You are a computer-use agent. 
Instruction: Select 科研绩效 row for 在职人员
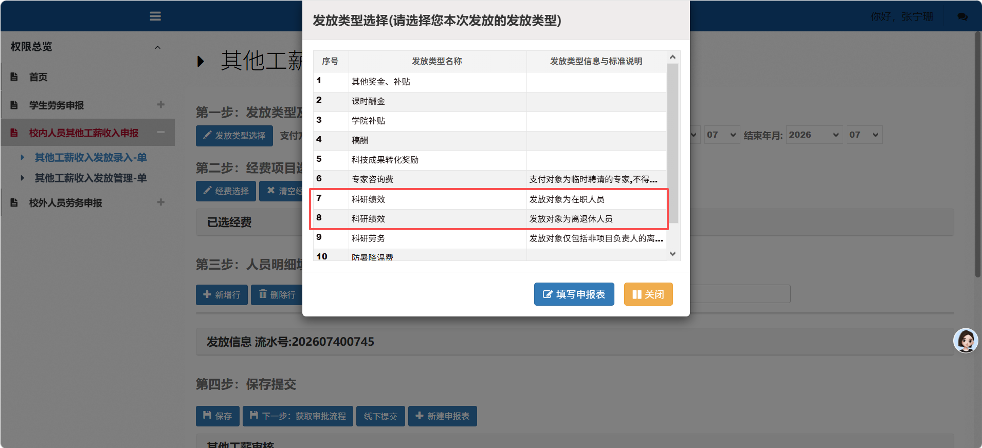pyautogui.click(x=490, y=199)
